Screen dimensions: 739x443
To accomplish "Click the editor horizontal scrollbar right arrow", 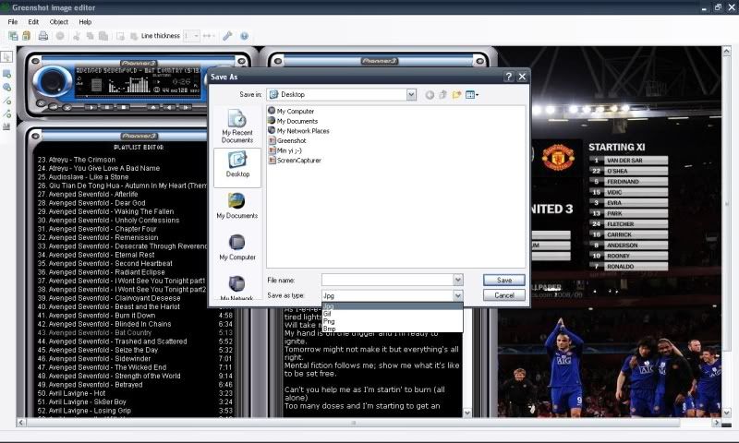I will point(717,423).
